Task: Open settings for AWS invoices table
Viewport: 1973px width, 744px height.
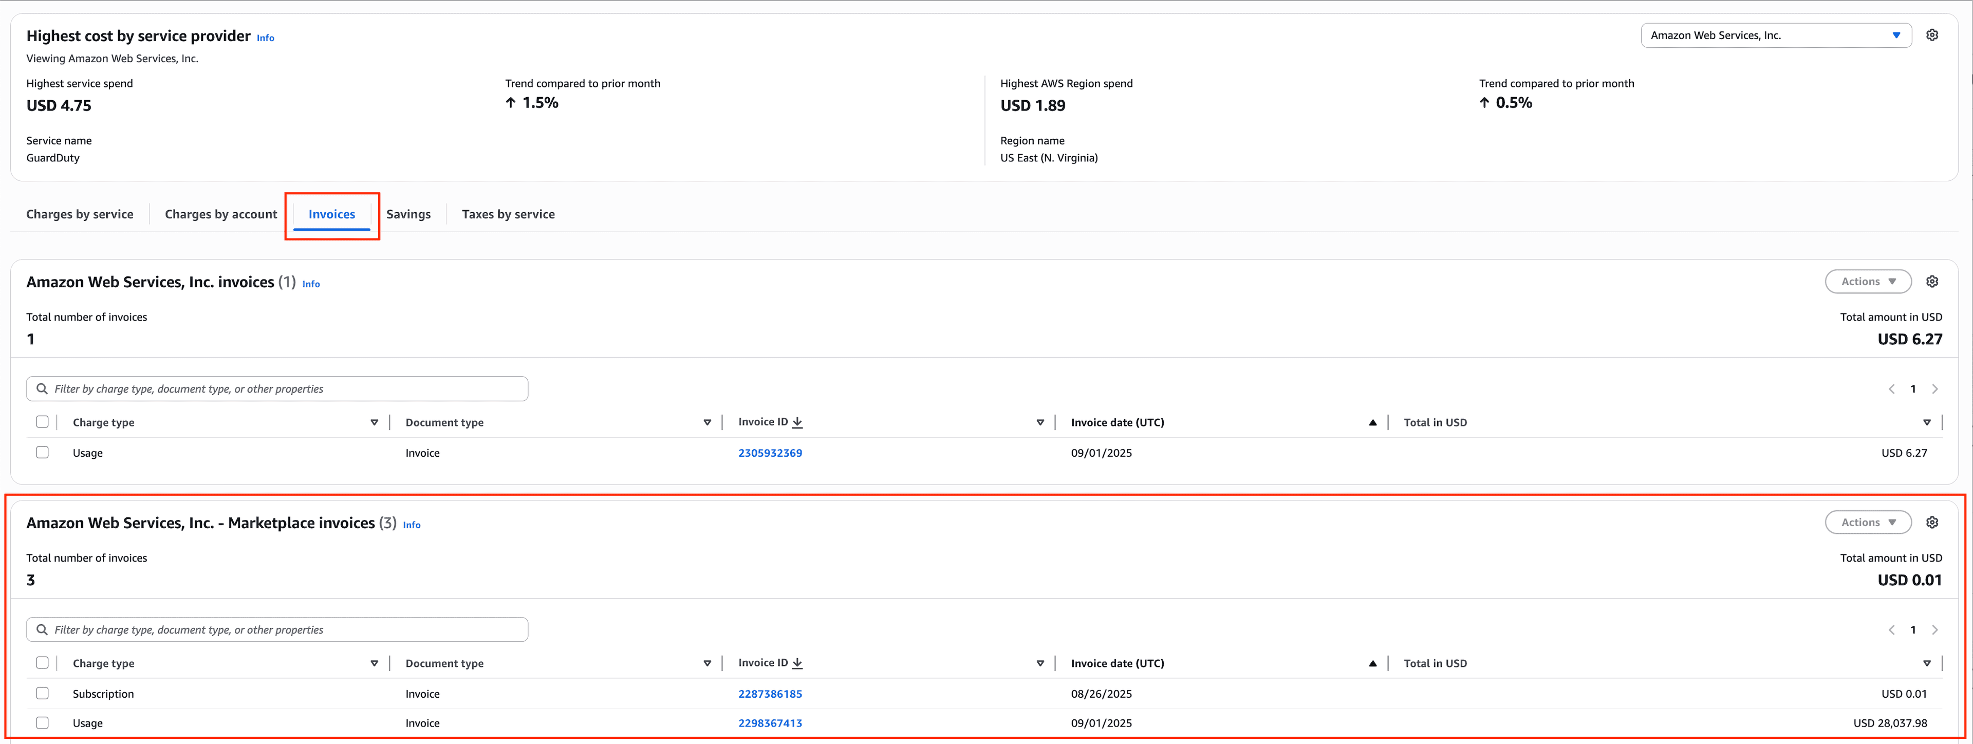Action: 1932,281
